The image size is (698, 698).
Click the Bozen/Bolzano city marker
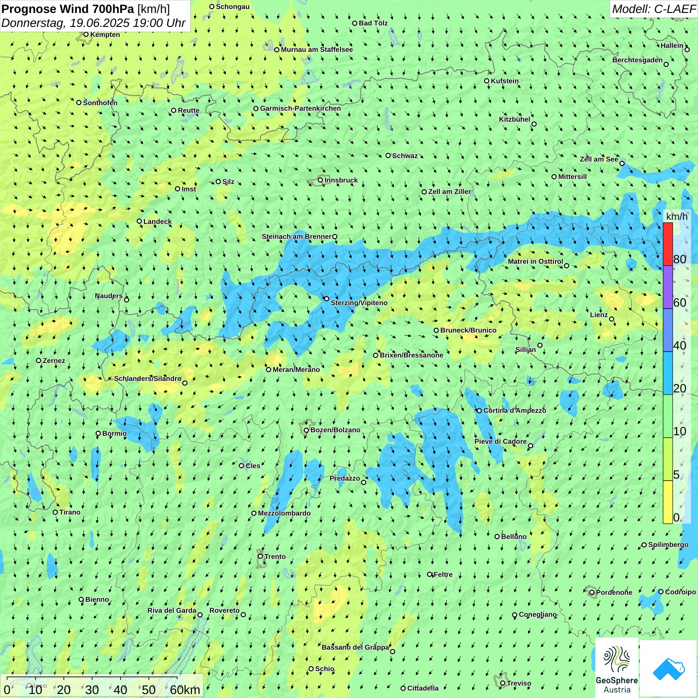click(307, 430)
